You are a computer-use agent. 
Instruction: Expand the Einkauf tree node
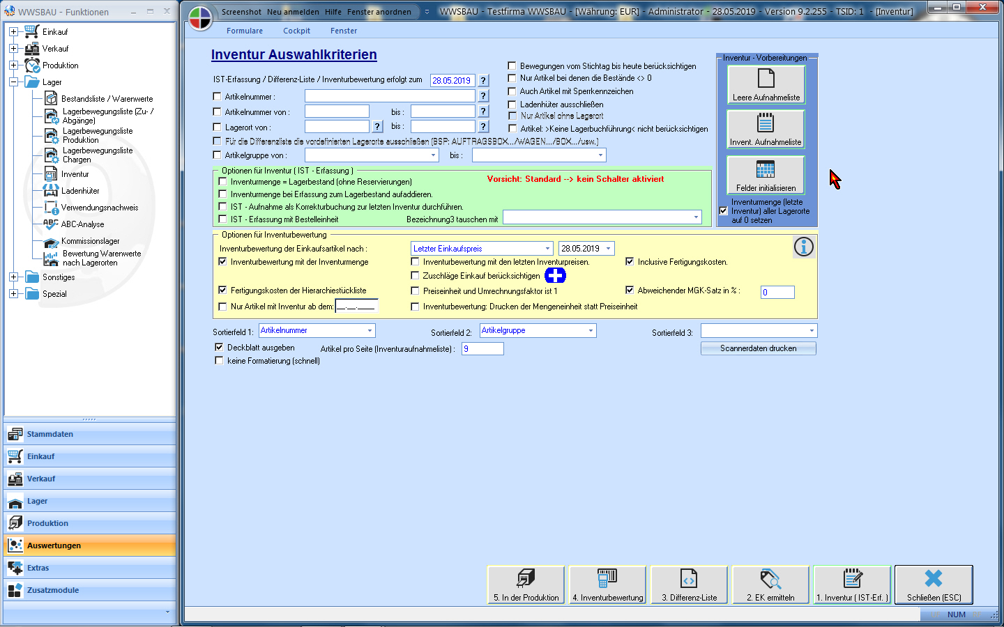13,32
